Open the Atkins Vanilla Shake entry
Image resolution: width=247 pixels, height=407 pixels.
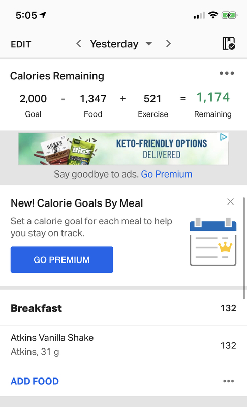click(123, 345)
